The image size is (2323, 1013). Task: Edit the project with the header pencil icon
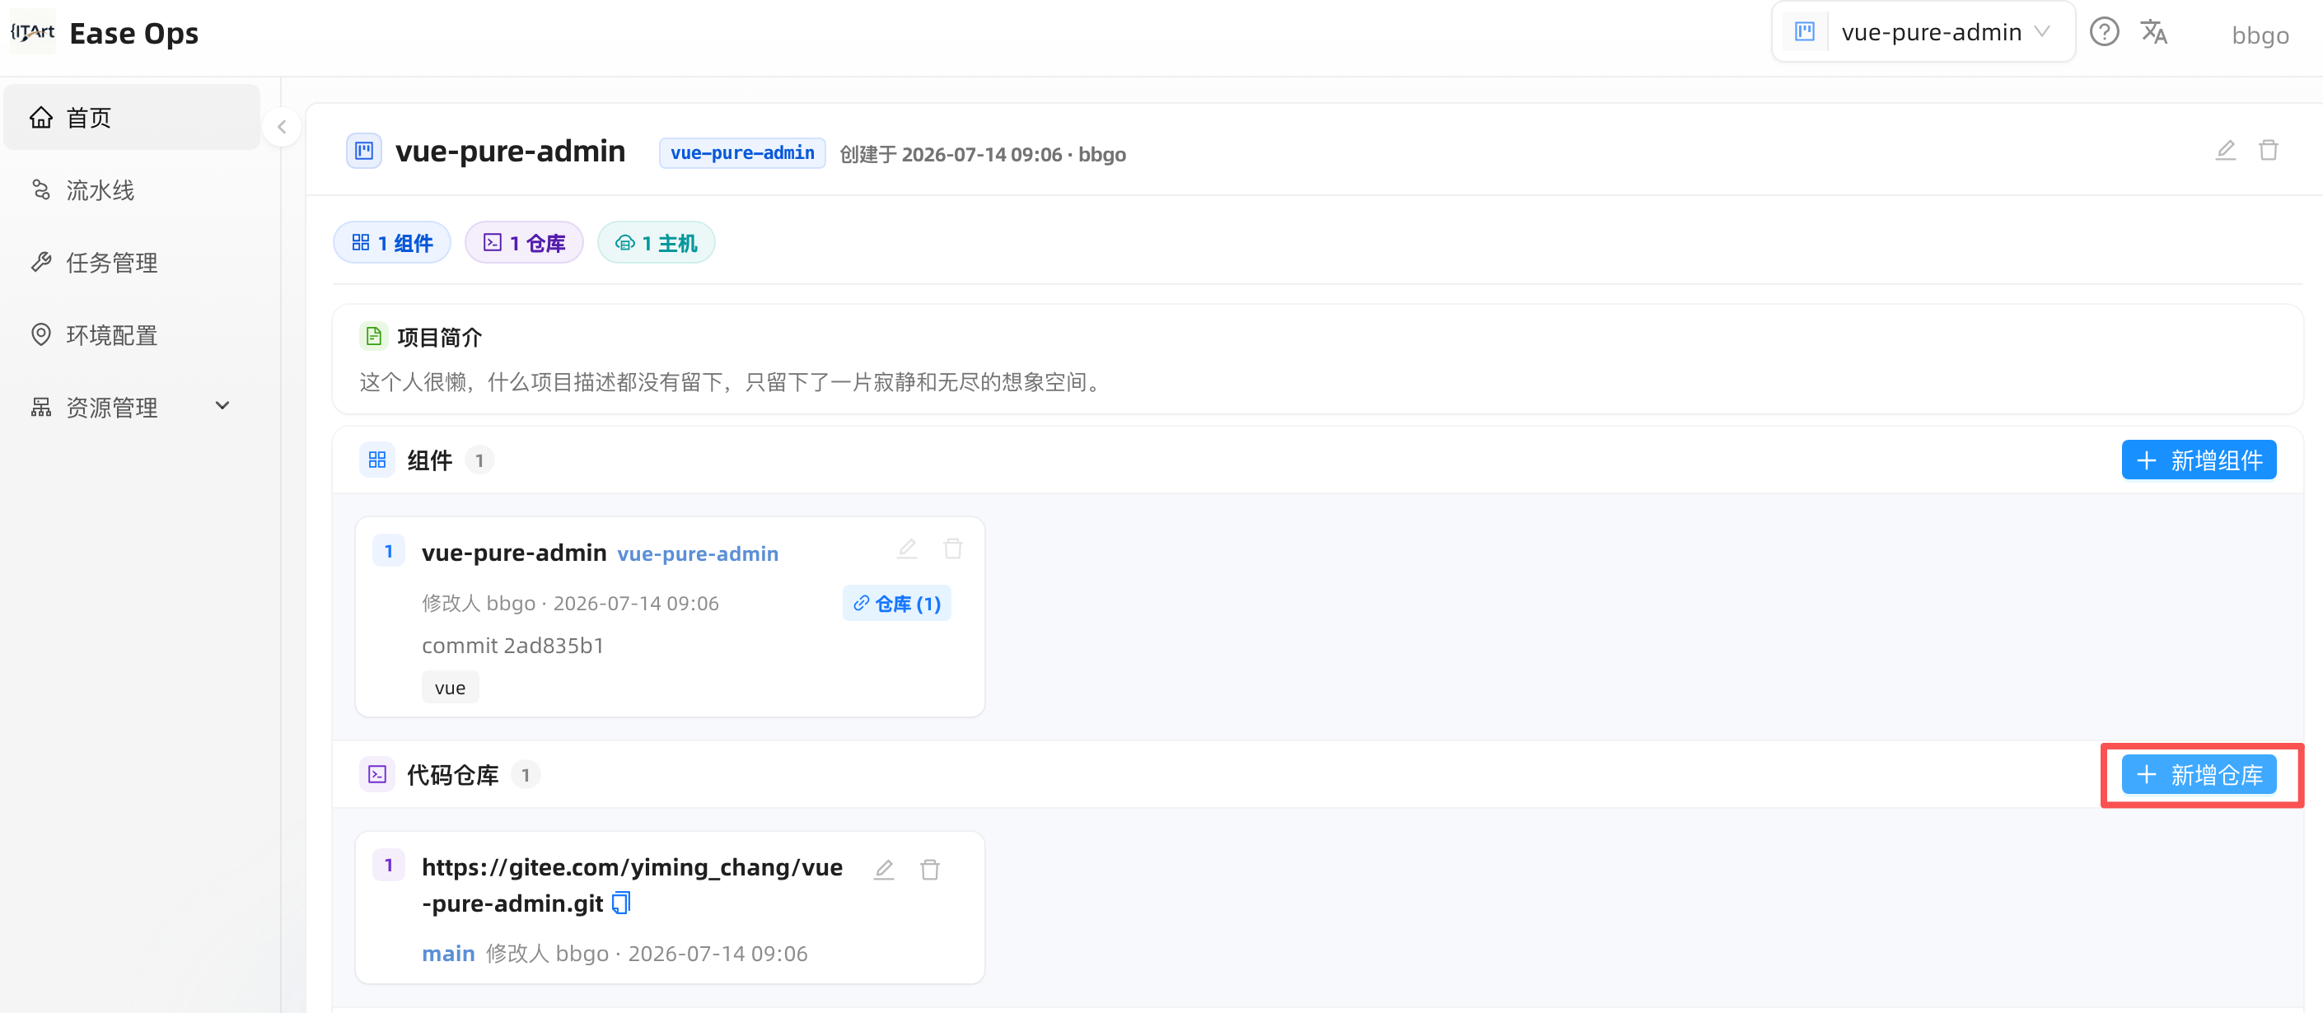click(2225, 151)
